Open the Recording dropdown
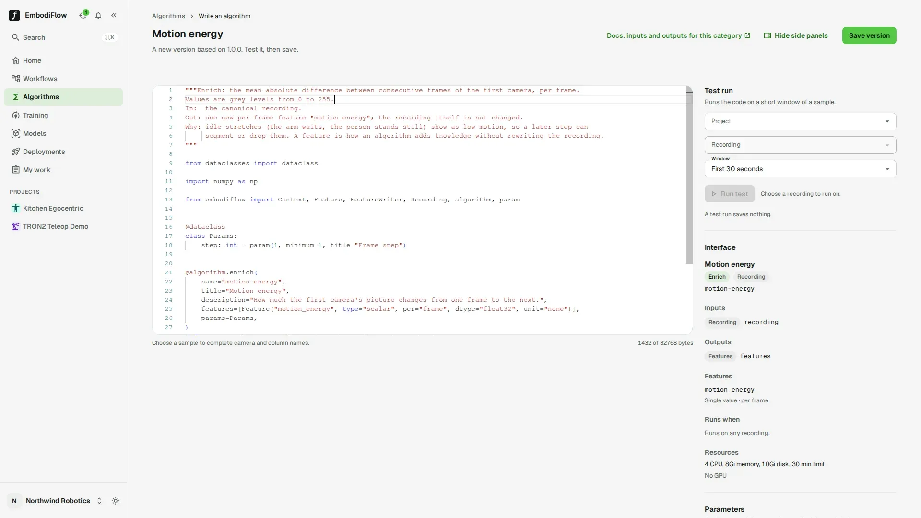Screen dimensions: 921x518 (x=800, y=145)
